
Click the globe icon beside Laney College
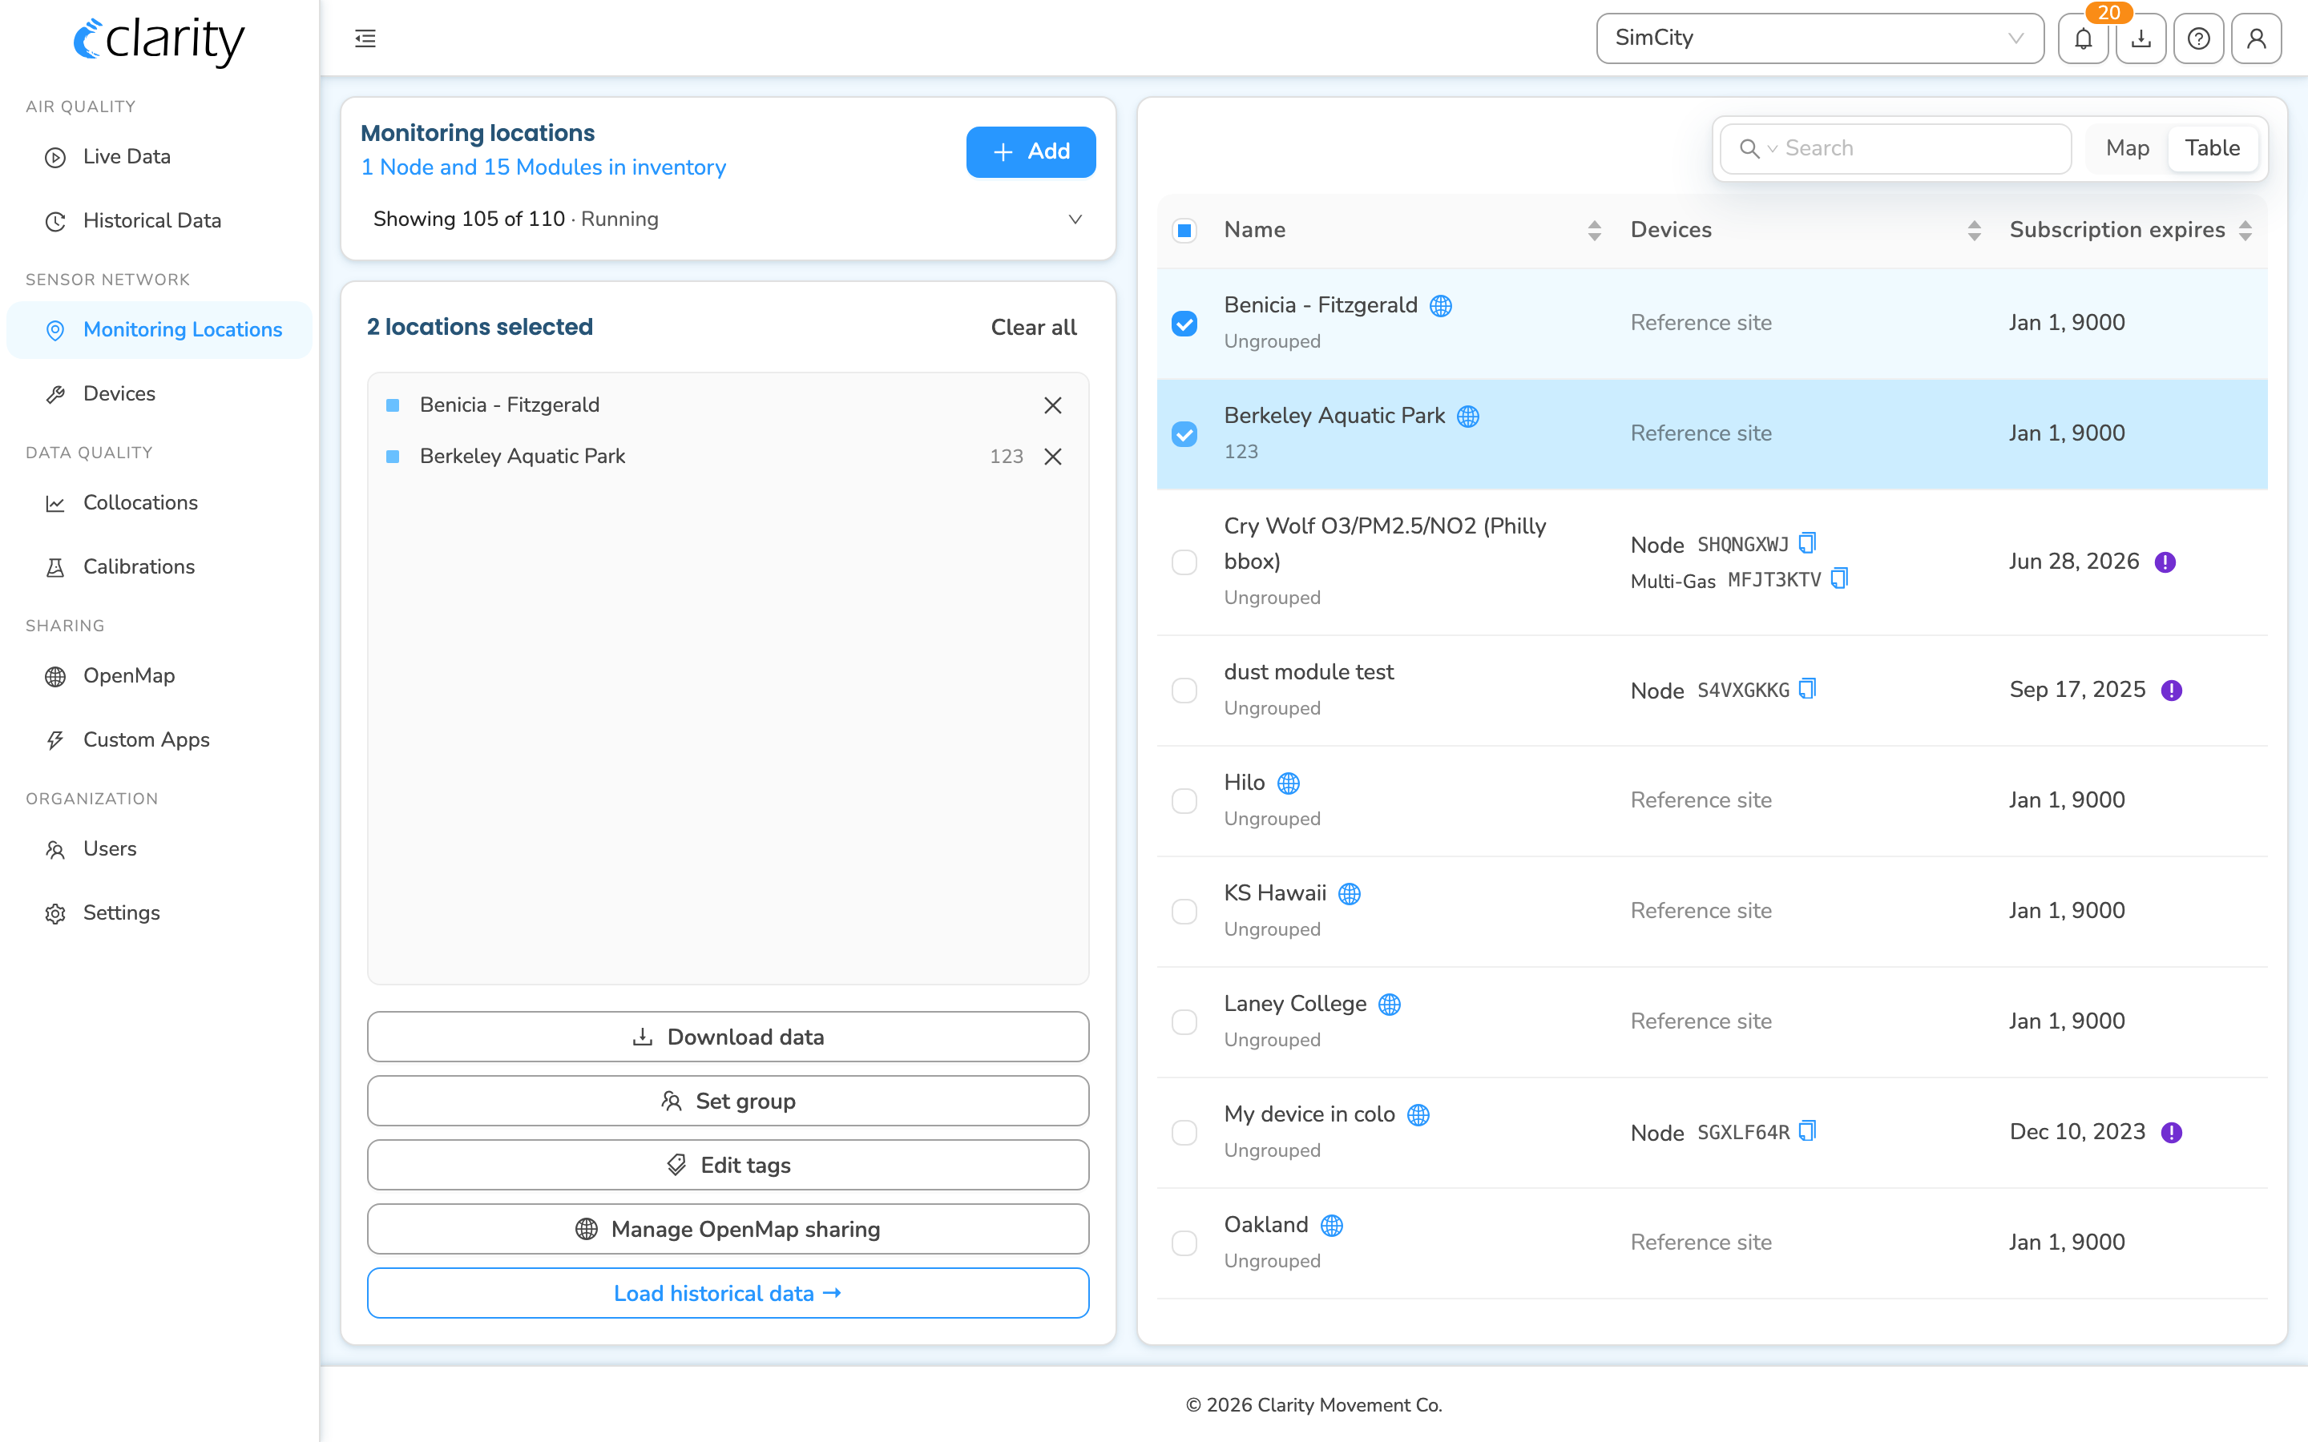tap(1390, 1005)
